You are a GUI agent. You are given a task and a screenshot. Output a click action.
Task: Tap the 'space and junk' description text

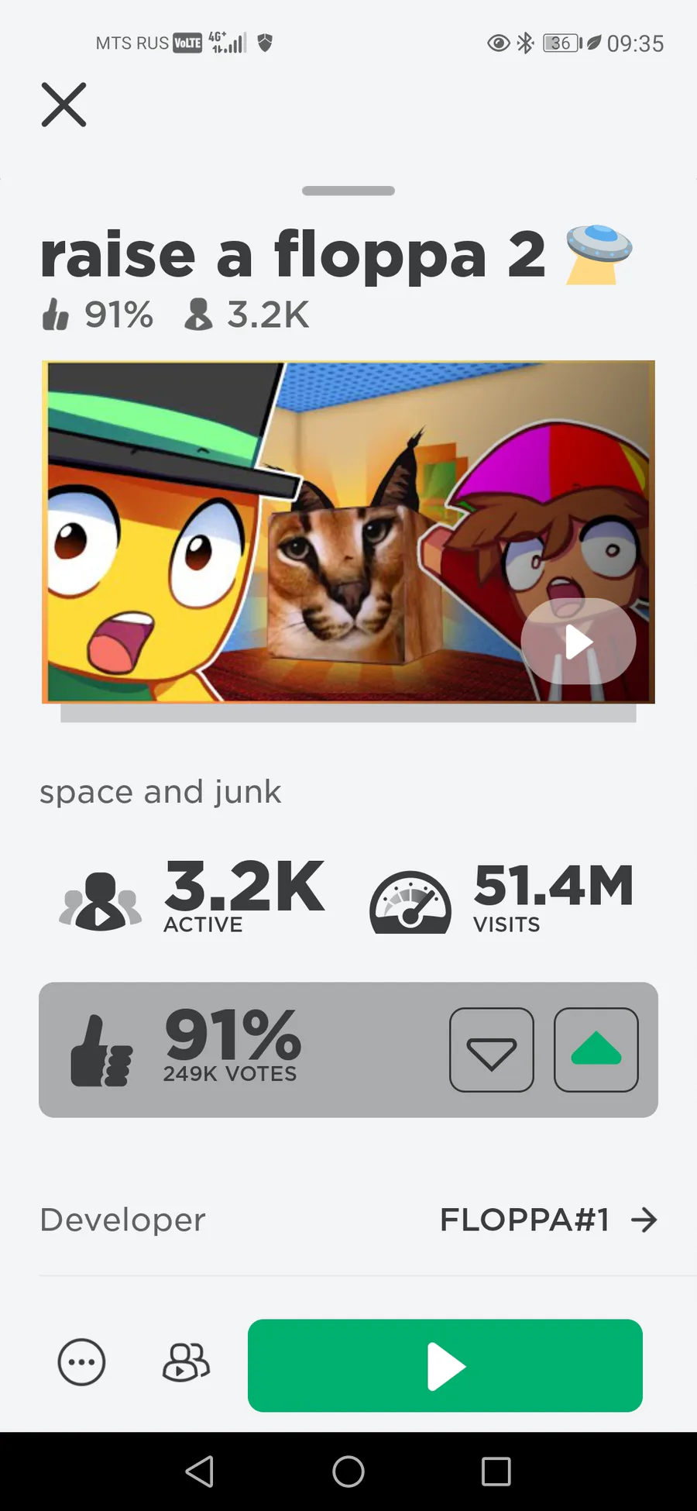point(161,792)
